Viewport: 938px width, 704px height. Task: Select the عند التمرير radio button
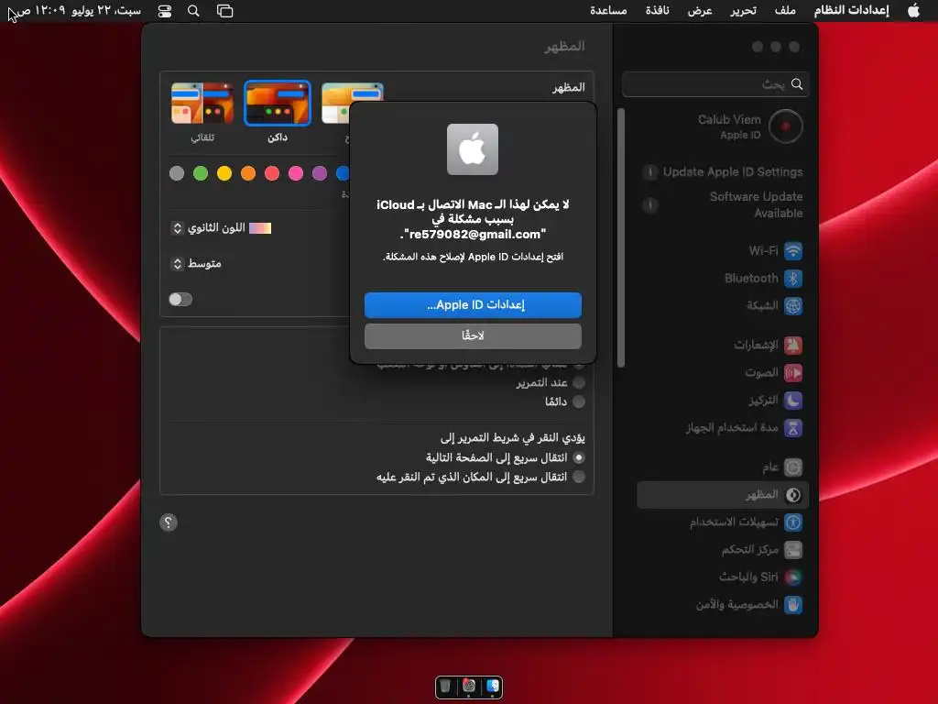tap(579, 382)
